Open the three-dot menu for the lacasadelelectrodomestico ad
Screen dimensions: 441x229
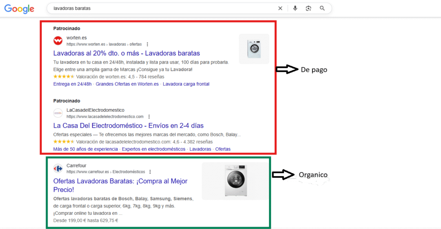click(149, 117)
